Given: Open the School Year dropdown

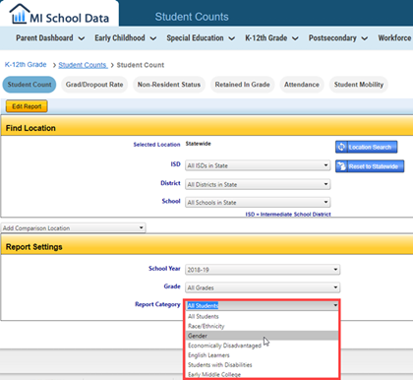Looking at the screenshot, I should pos(263,270).
